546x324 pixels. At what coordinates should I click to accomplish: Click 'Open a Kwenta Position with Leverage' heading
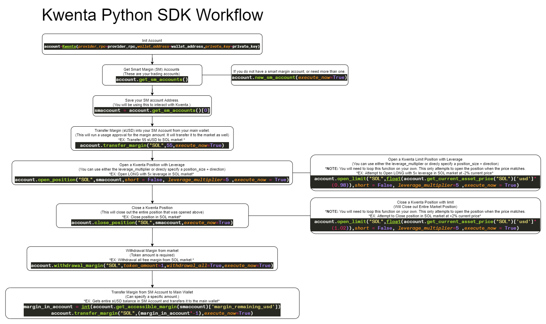[x=152, y=165]
